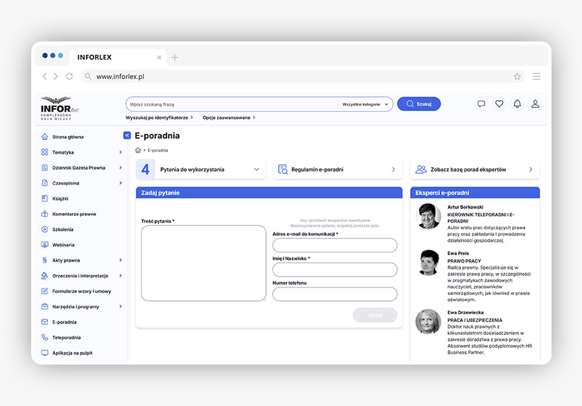The image size is (582, 406).
Task: Expand Pytania do wykorzystania panel
Action: click(256, 170)
